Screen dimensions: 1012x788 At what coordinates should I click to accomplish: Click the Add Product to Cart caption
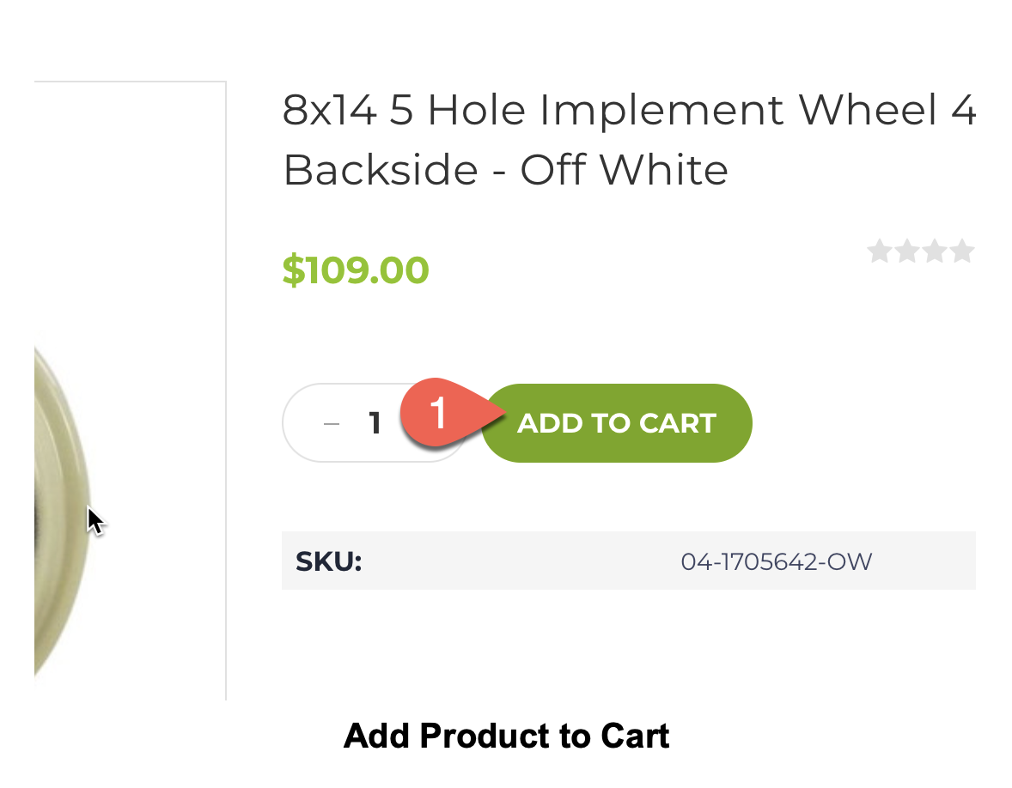[x=507, y=736]
